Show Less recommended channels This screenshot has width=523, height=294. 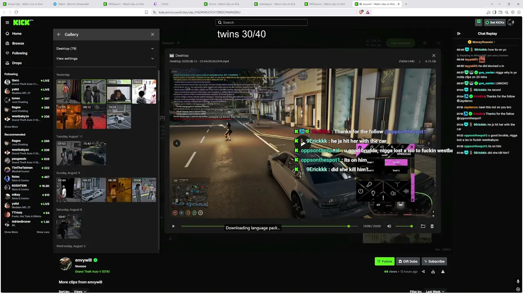[x=43, y=232]
